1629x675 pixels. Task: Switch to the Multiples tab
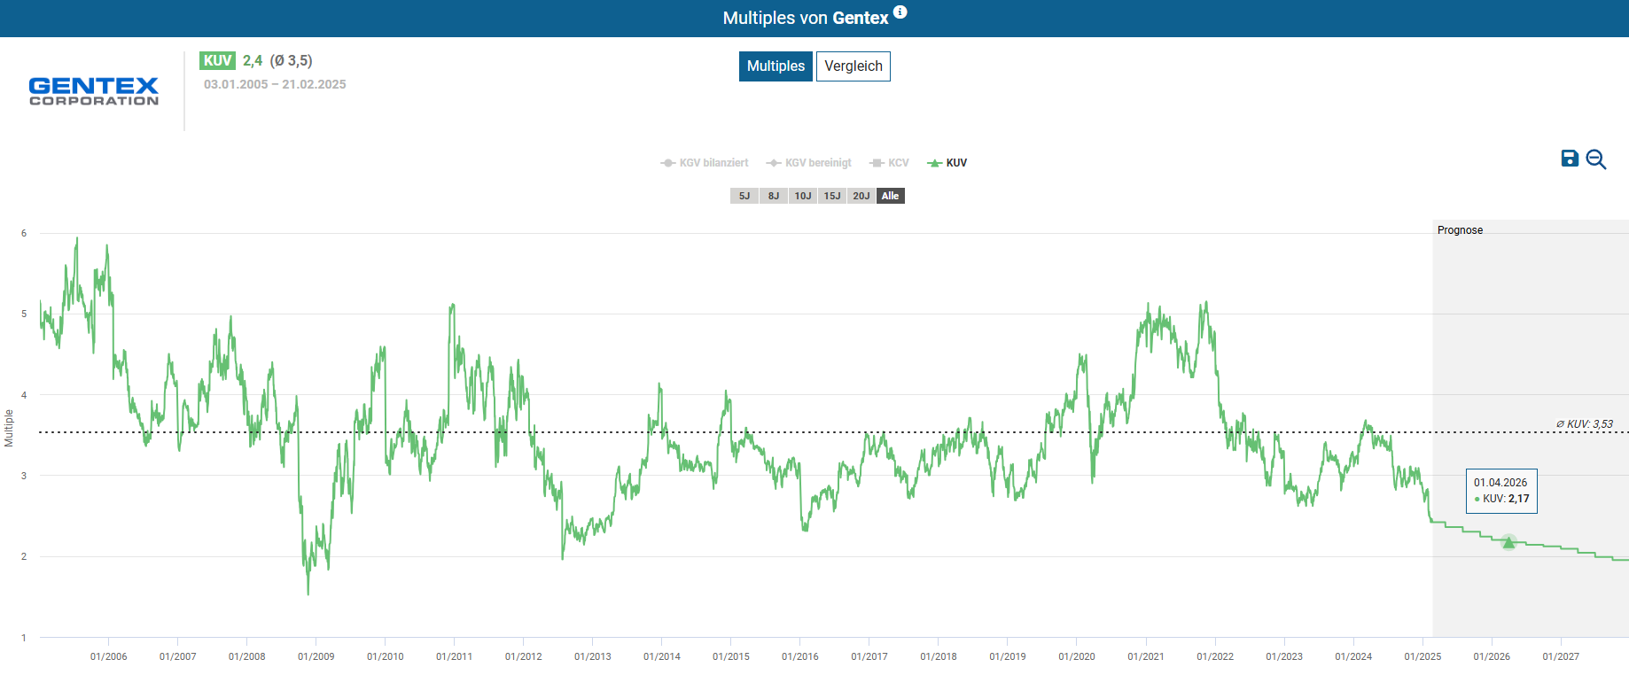click(x=776, y=66)
